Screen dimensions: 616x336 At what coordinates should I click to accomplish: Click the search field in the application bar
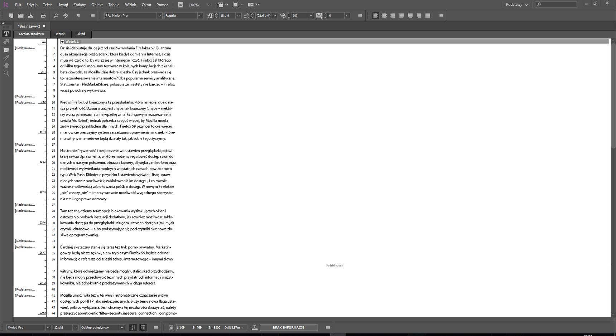pos(556,5)
